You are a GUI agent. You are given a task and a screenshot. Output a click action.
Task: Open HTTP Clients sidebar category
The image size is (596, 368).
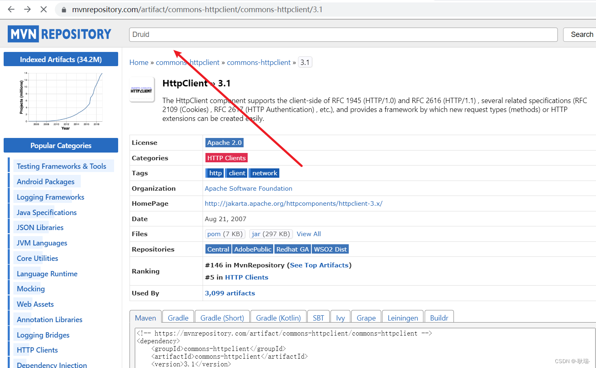click(37, 350)
